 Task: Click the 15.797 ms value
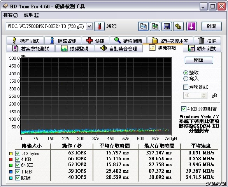pyautogui.click(x=118, y=153)
